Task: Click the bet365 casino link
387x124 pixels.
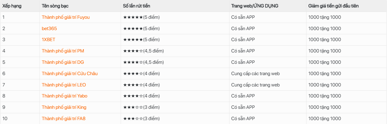Action: [49, 29]
